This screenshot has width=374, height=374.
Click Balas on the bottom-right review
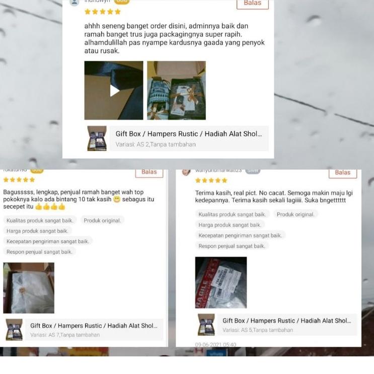pos(342,174)
